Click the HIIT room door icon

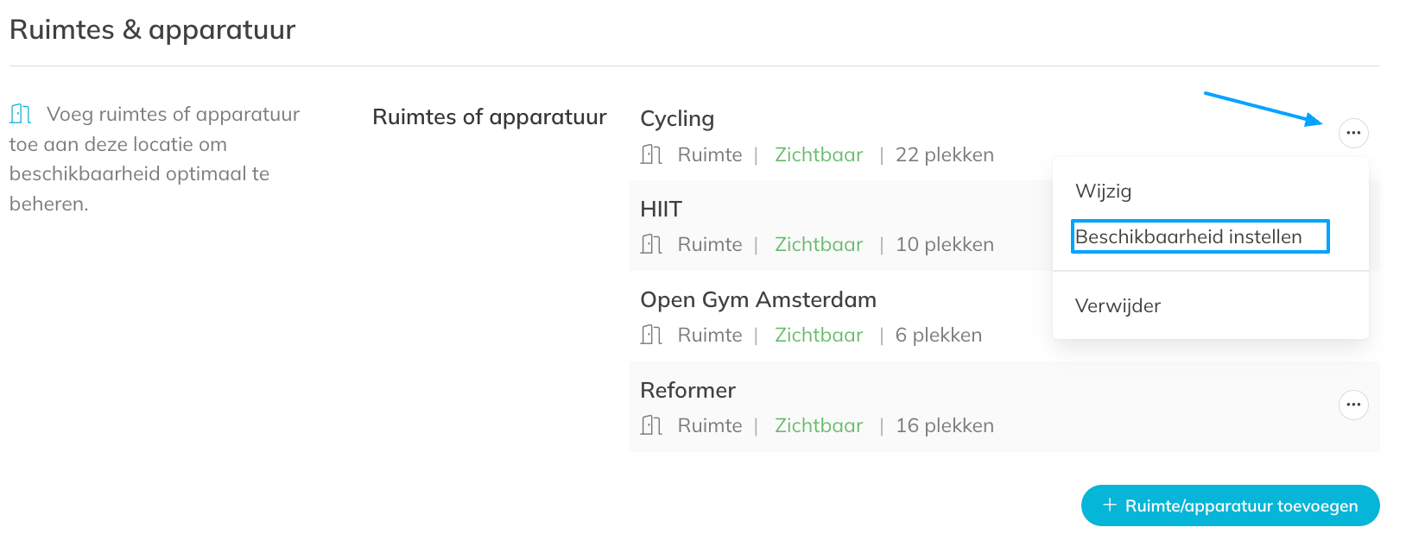[x=651, y=245]
